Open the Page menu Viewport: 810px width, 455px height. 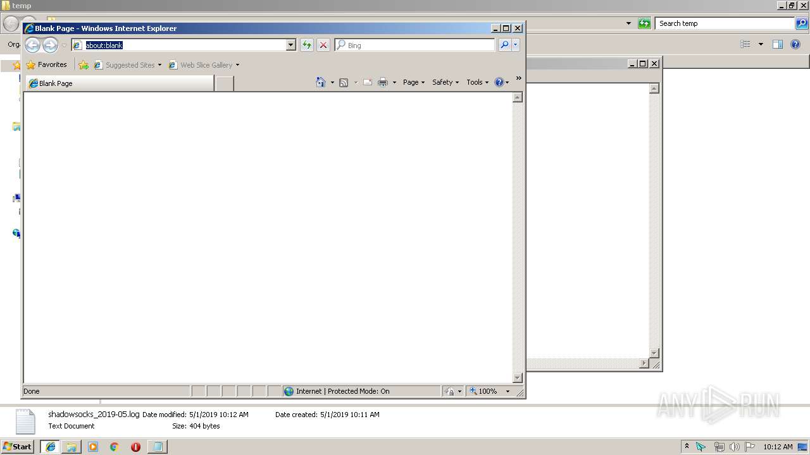pos(414,82)
